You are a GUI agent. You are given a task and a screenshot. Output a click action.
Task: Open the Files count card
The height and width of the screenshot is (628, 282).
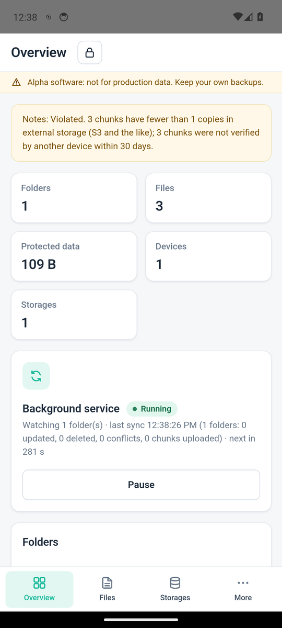tap(208, 198)
